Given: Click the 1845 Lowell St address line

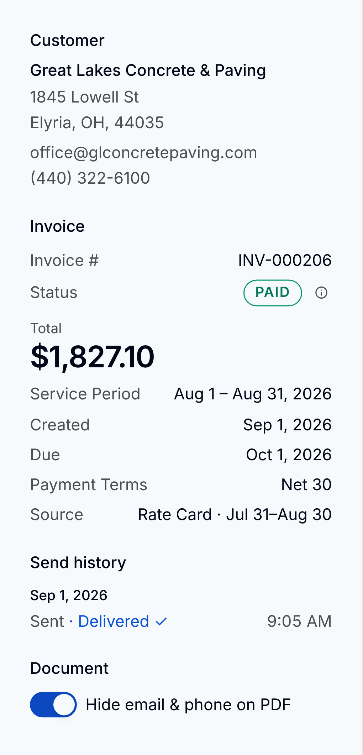Looking at the screenshot, I should [84, 97].
